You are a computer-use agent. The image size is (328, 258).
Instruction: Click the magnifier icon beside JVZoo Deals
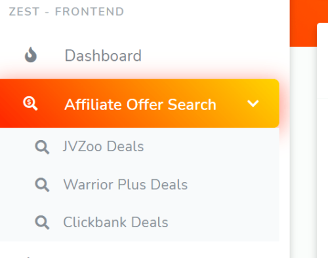[42, 147]
